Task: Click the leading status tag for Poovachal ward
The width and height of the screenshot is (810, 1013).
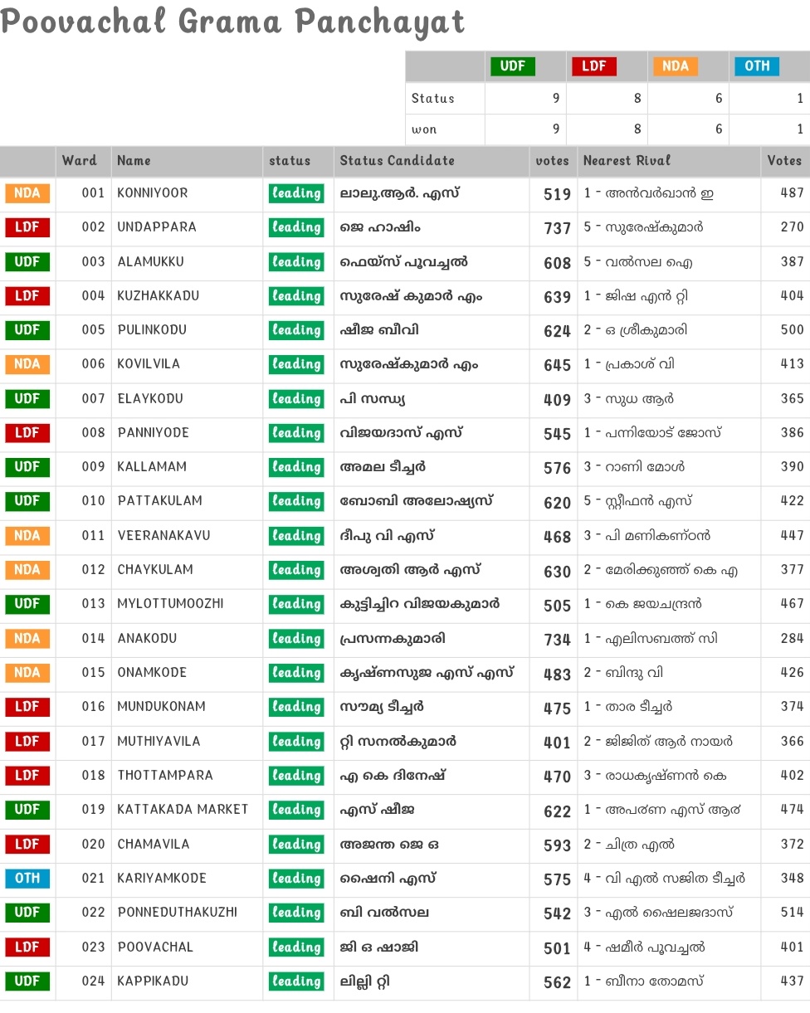Action: (296, 947)
